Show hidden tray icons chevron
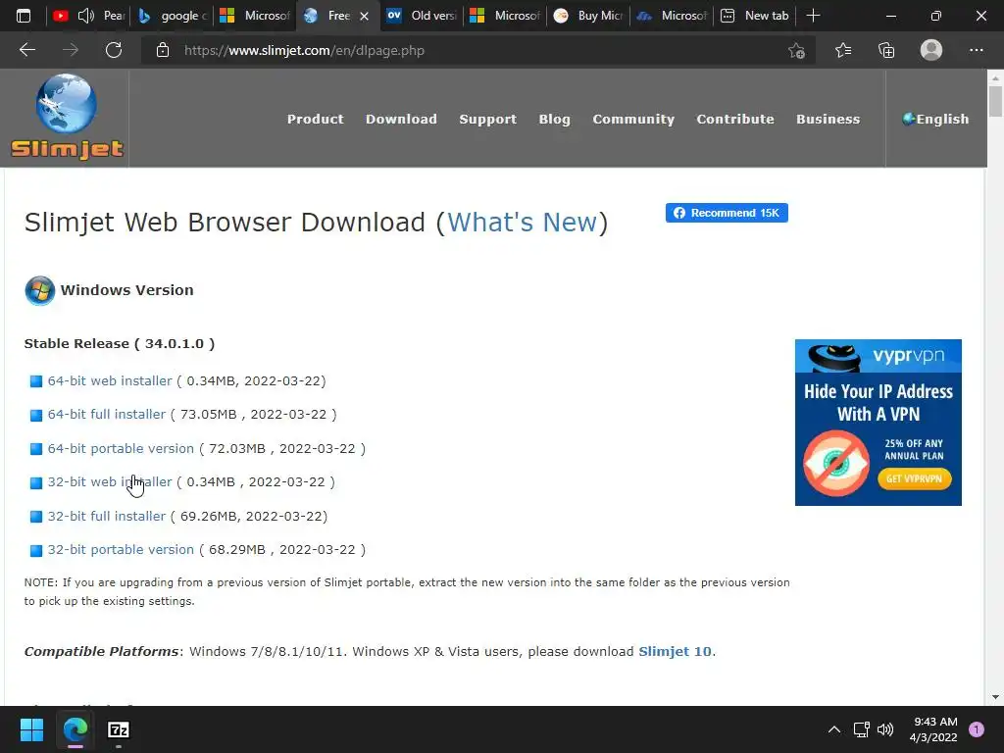The image size is (1004, 753). click(833, 729)
